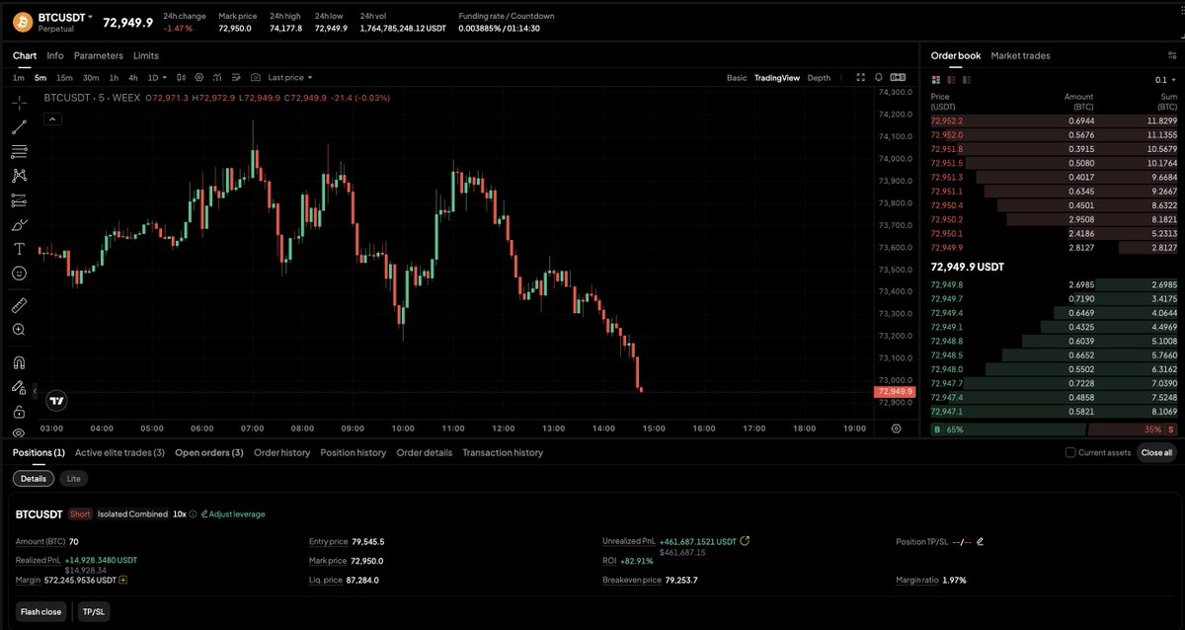Click the Adjust leverage link
This screenshot has width=1185, height=630.
tap(233, 513)
